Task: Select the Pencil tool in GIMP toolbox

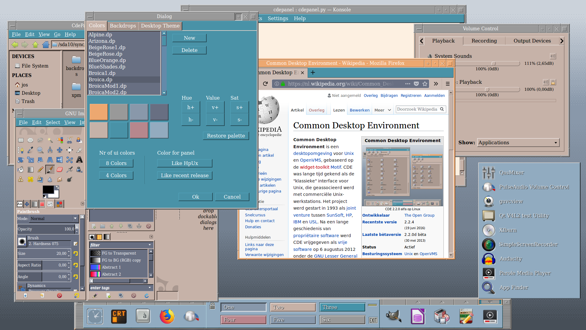Action: 40,170
